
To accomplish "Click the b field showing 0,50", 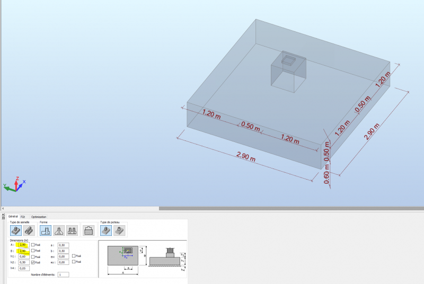I will tap(63, 251).
